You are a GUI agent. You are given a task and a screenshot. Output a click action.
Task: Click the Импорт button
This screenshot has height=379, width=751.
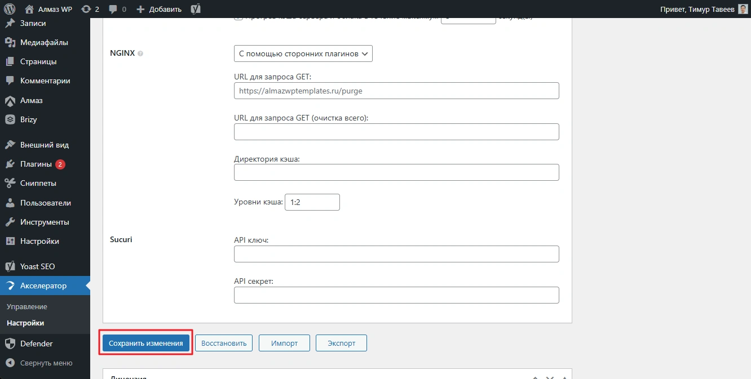click(x=284, y=343)
